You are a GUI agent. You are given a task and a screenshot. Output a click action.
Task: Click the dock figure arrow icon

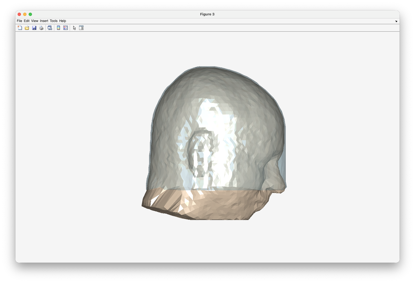pos(396,21)
